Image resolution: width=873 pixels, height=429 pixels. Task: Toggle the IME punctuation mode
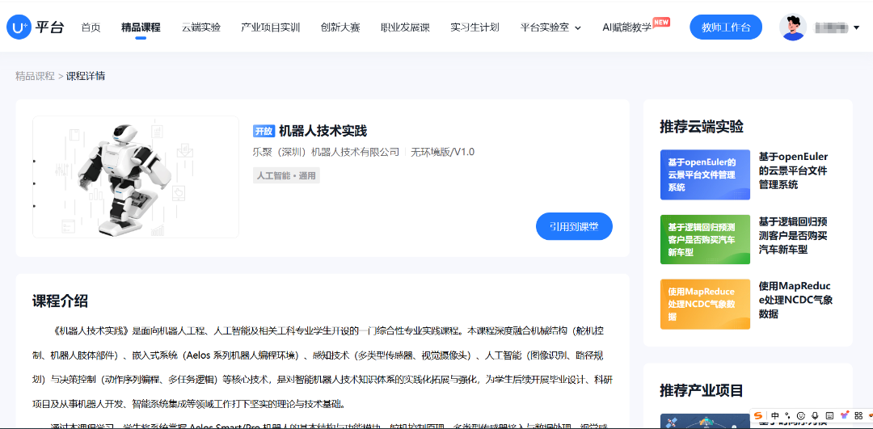click(x=787, y=416)
